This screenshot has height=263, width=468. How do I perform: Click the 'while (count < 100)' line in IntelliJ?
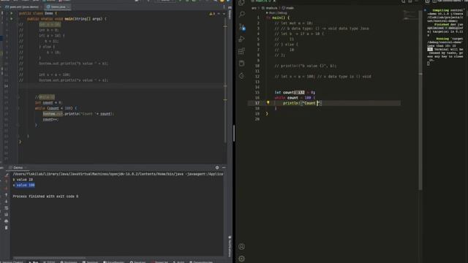click(x=56, y=108)
